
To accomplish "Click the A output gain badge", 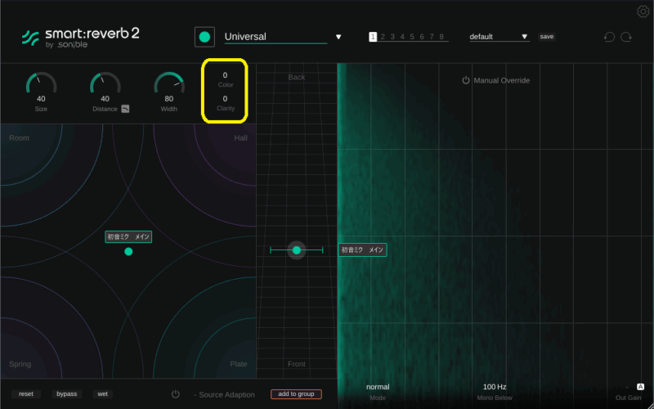I will 640,387.
